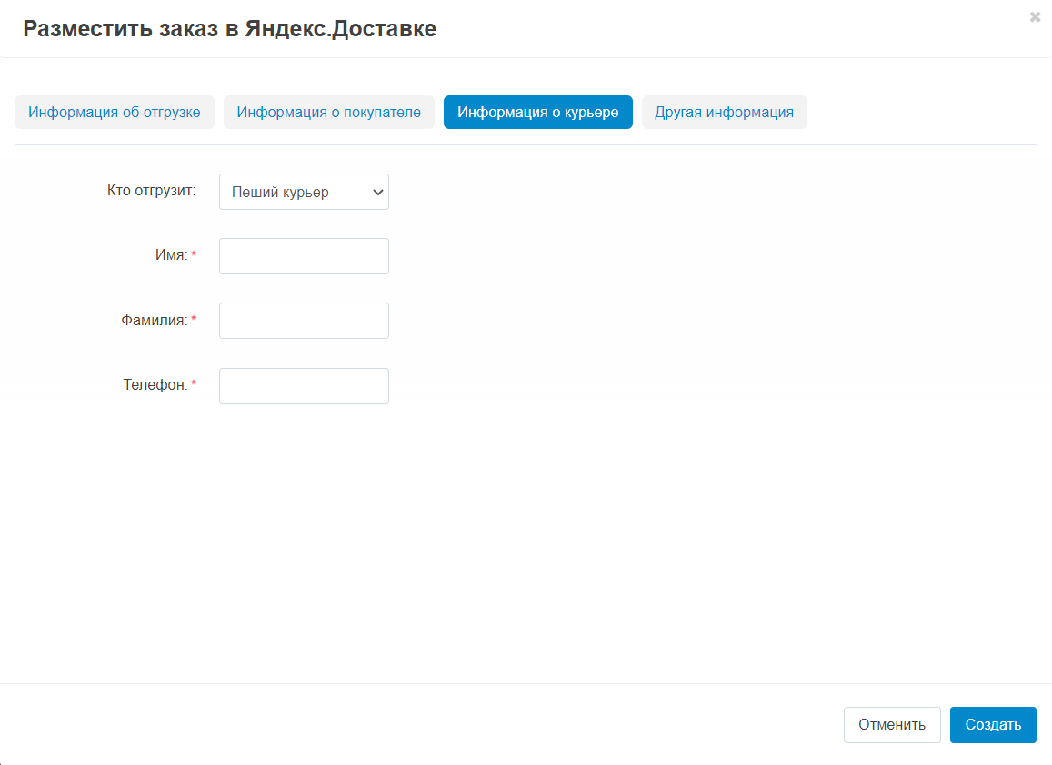This screenshot has width=1052, height=765.
Task: Click the chevron arrow of courier type select
Action: (x=377, y=192)
